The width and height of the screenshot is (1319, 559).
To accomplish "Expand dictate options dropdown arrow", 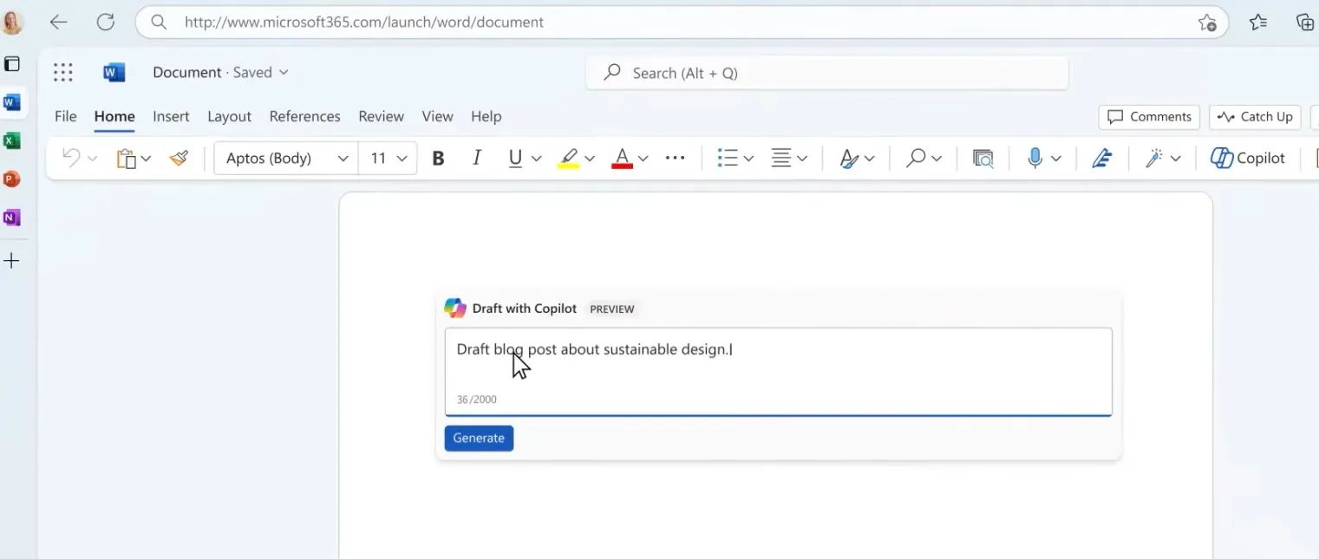I will tap(1055, 159).
